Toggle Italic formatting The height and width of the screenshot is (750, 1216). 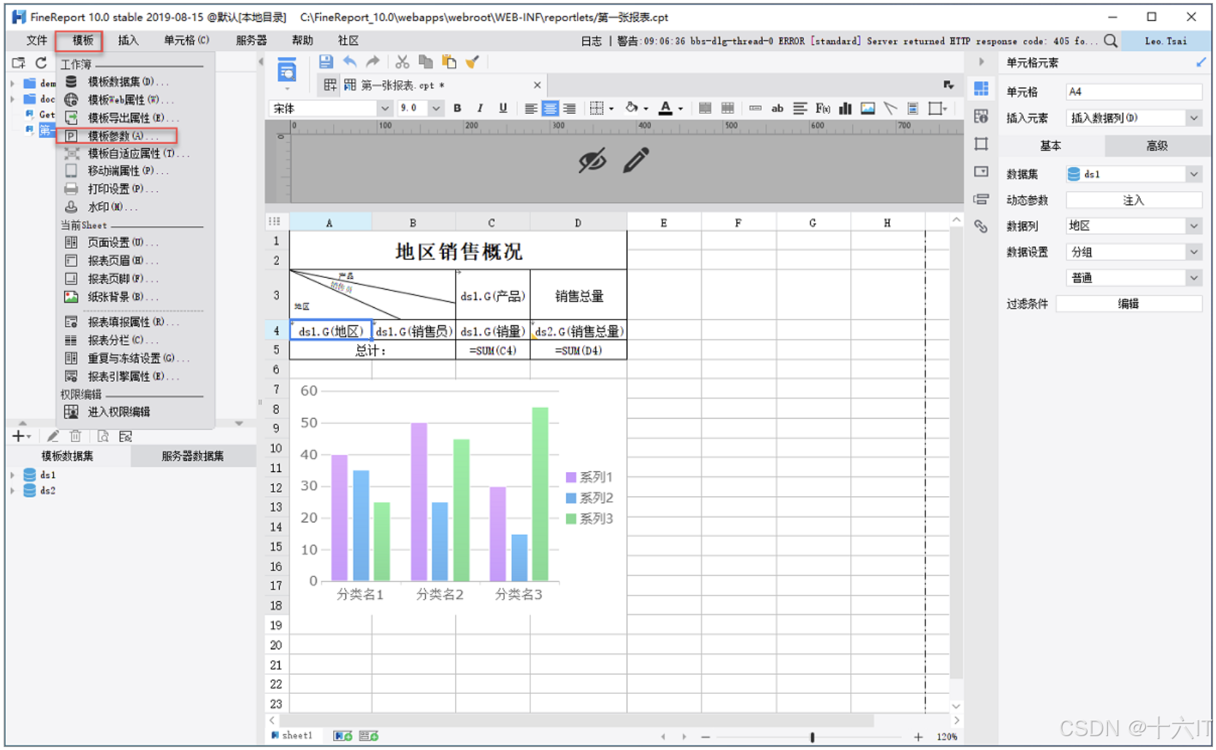pos(480,108)
